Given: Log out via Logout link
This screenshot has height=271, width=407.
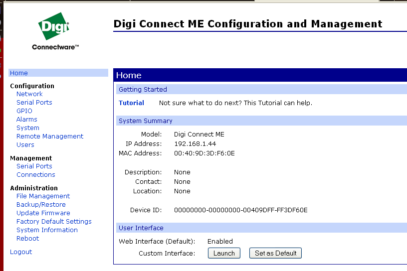Looking at the screenshot, I should pos(21,252).
